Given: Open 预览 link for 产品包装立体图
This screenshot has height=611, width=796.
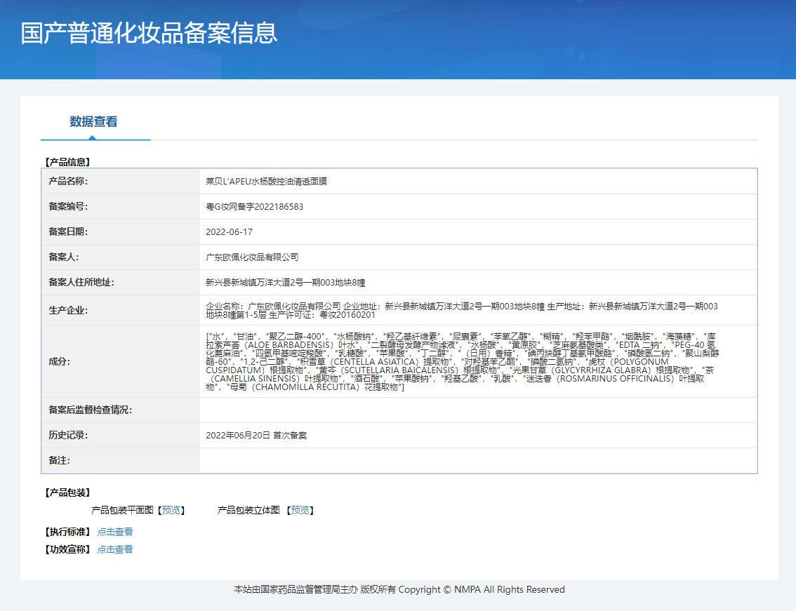Looking at the screenshot, I should coord(300,511).
